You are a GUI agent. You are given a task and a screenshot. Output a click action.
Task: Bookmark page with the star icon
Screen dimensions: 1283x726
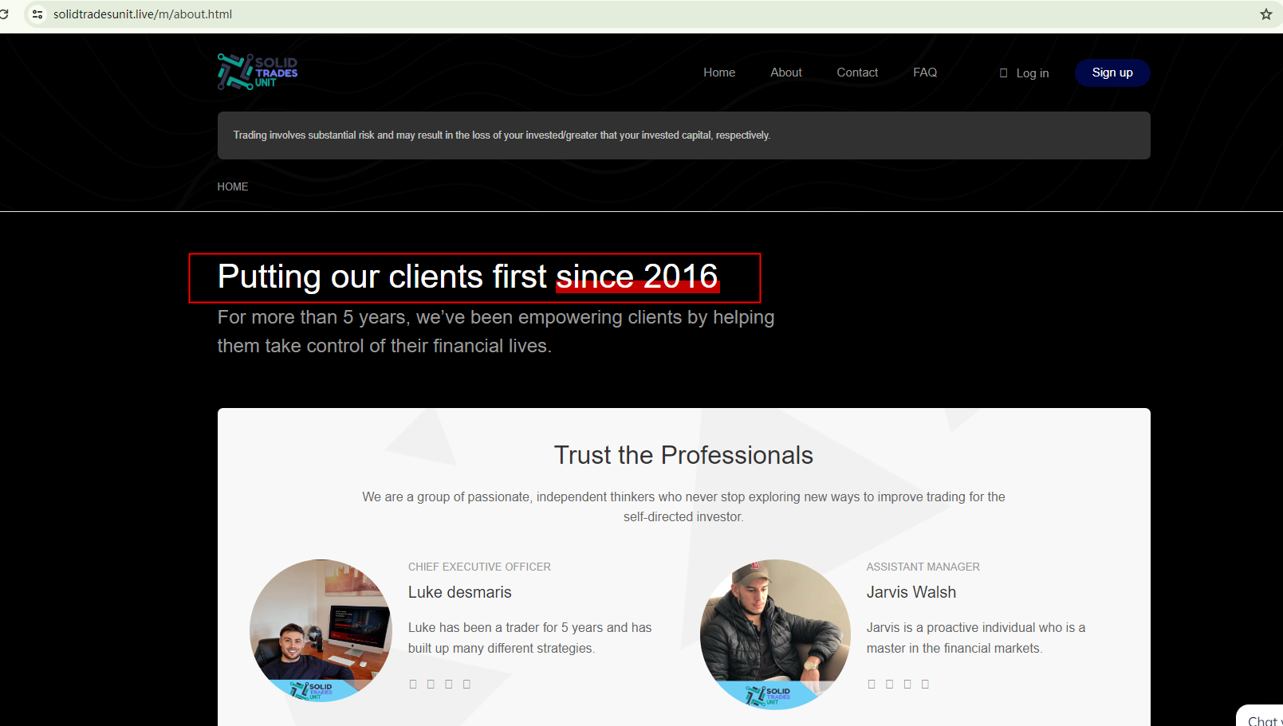1266,14
